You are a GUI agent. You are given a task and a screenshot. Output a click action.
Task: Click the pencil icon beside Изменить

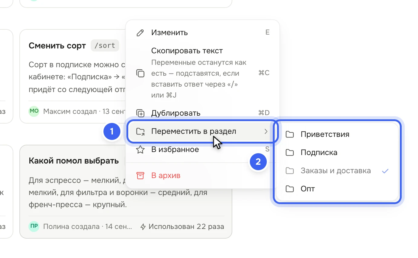[x=140, y=33]
